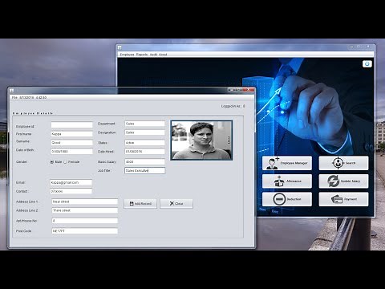Click the empty Employee id field
385x289 pixels.
pyautogui.click(x=72, y=124)
